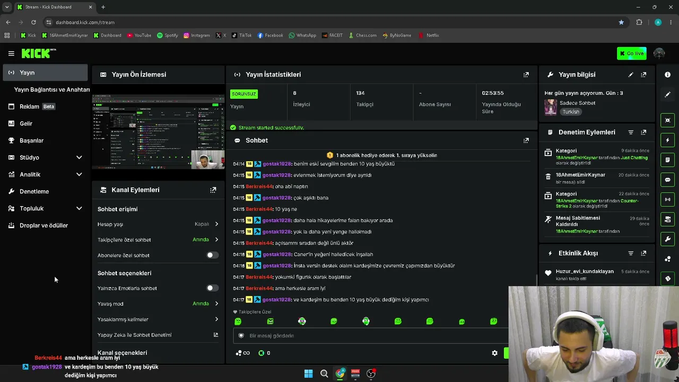
Task: Click the Counter-Strike 2 category link in Denetim Eylemleri
Action: (597, 203)
